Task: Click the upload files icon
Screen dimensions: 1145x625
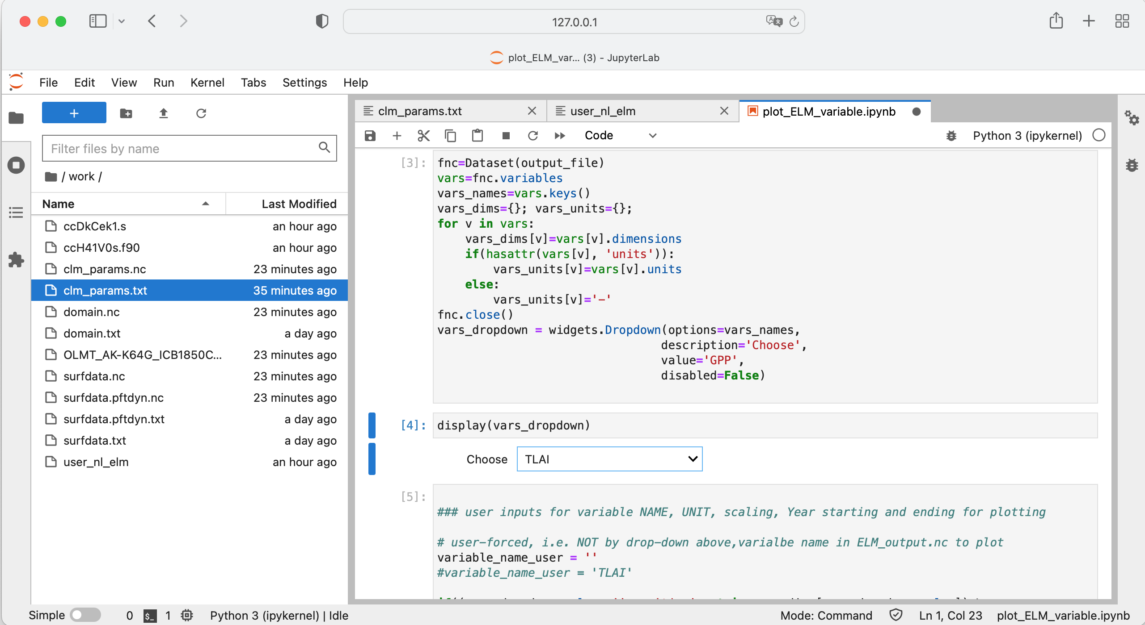Action: pos(164,113)
